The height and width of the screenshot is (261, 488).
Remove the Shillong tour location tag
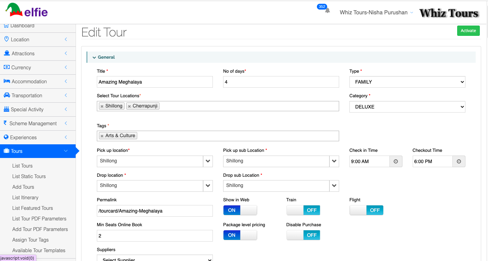pyautogui.click(x=102, y=106)
